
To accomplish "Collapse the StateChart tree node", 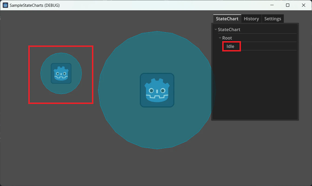I will tap(216, 30).
